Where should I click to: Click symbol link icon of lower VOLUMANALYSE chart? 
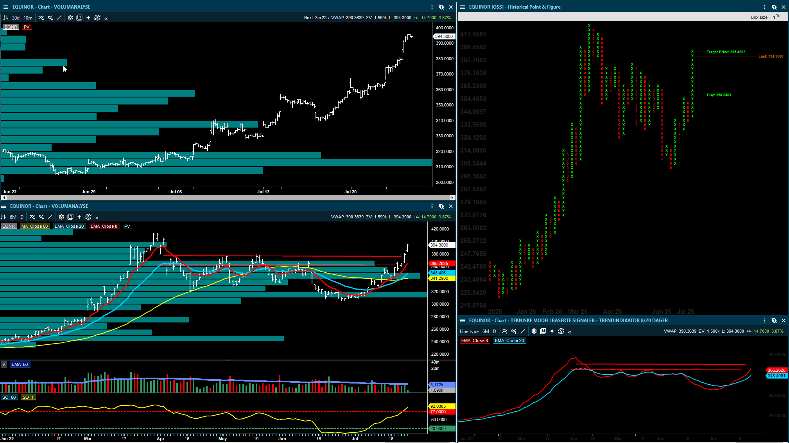coord(441,206)
